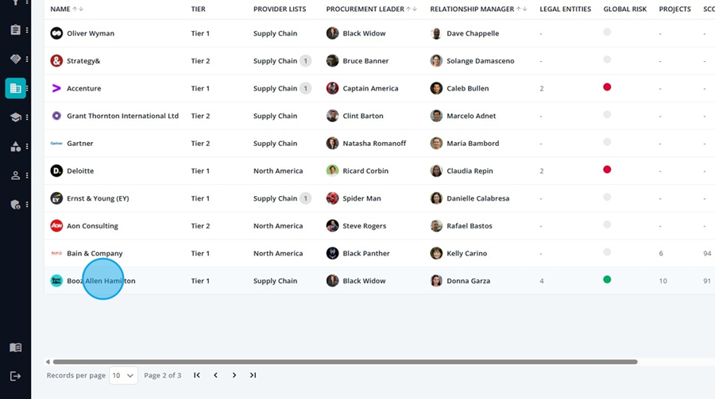The height and width of the screenshot is (399, 715).
Task: Open the book icon in the sidebar
Action: click(16, 347)
